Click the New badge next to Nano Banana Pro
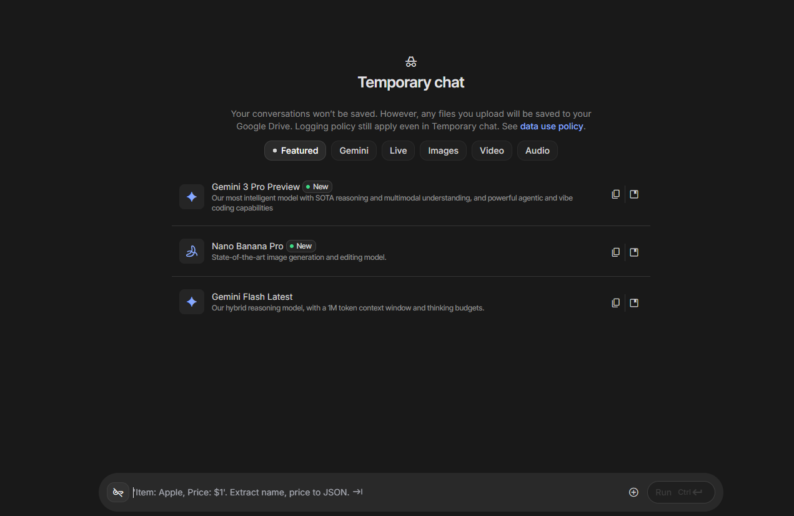The image size is (794, 516). point(301,246)
